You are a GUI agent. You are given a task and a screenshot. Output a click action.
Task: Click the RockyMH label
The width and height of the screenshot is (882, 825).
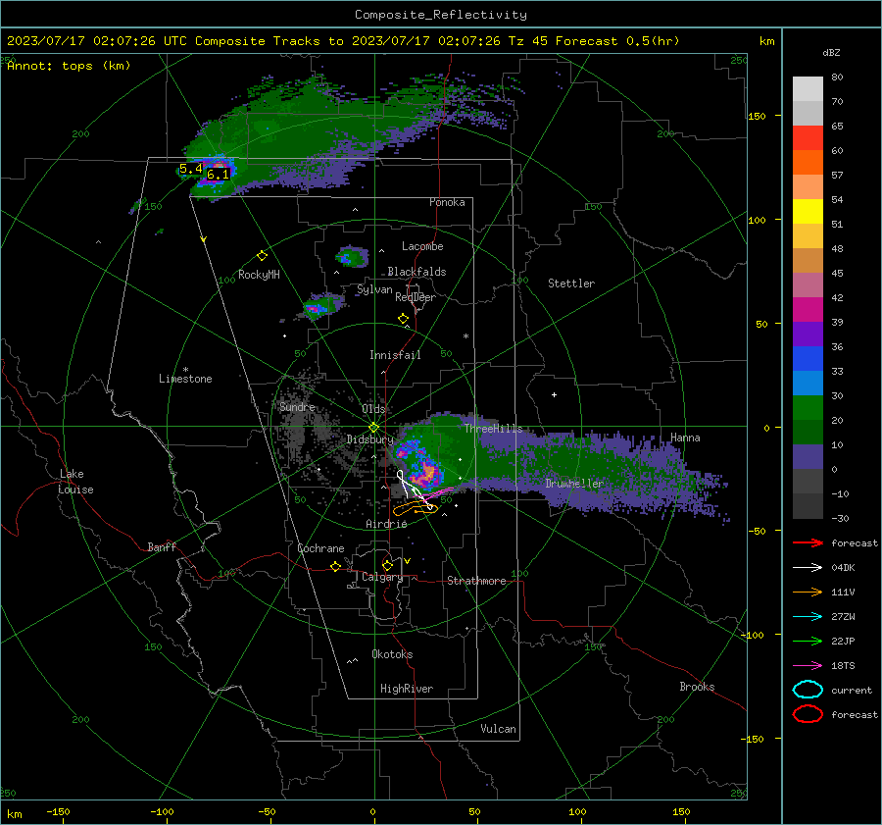pos(259,275)
